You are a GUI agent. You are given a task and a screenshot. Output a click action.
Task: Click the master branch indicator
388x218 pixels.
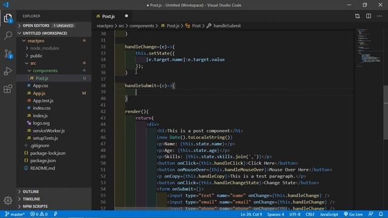(x=15, y=214)
